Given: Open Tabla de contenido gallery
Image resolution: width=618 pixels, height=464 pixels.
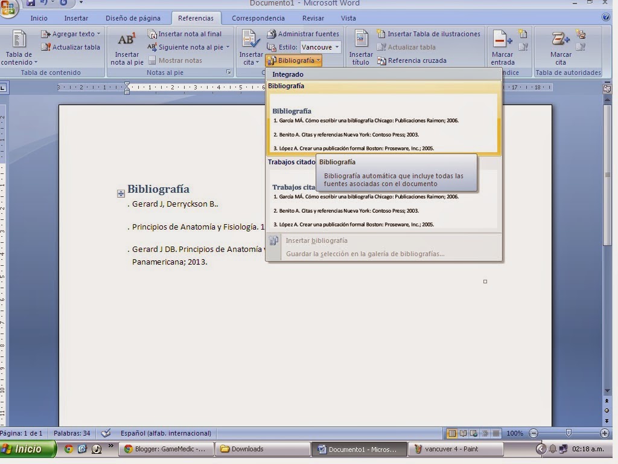Looking at the screenshot, I should [19, 48].
